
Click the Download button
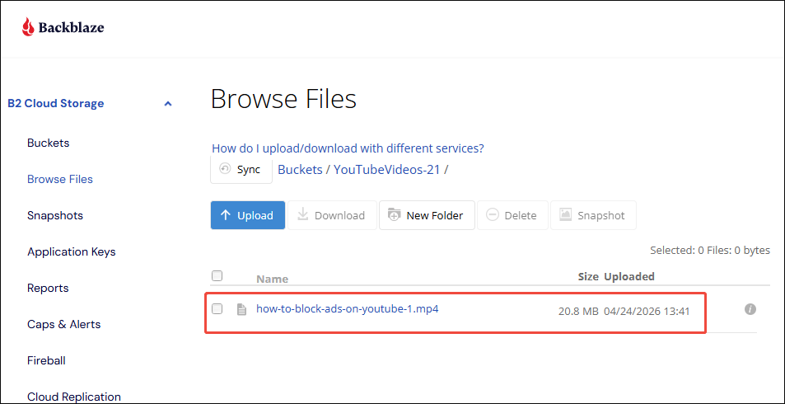click(x=332, y=215)
